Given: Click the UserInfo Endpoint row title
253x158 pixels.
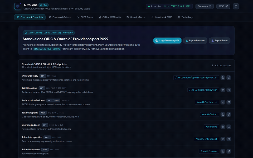Looking at the screenshot, I should 31,125.
